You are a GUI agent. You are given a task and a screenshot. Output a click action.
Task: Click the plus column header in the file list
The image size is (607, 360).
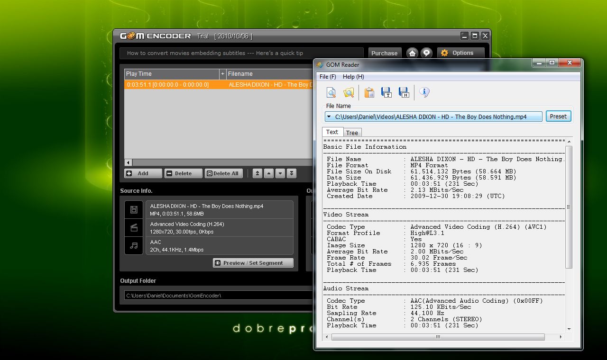(x=222, y=74)
